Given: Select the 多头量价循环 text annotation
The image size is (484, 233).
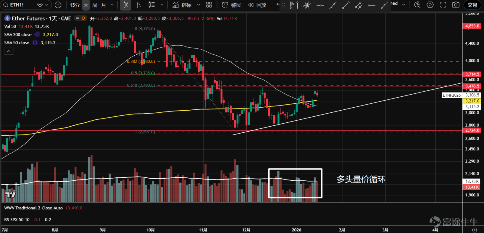Looking at the screenshot, I should [361, 180].
